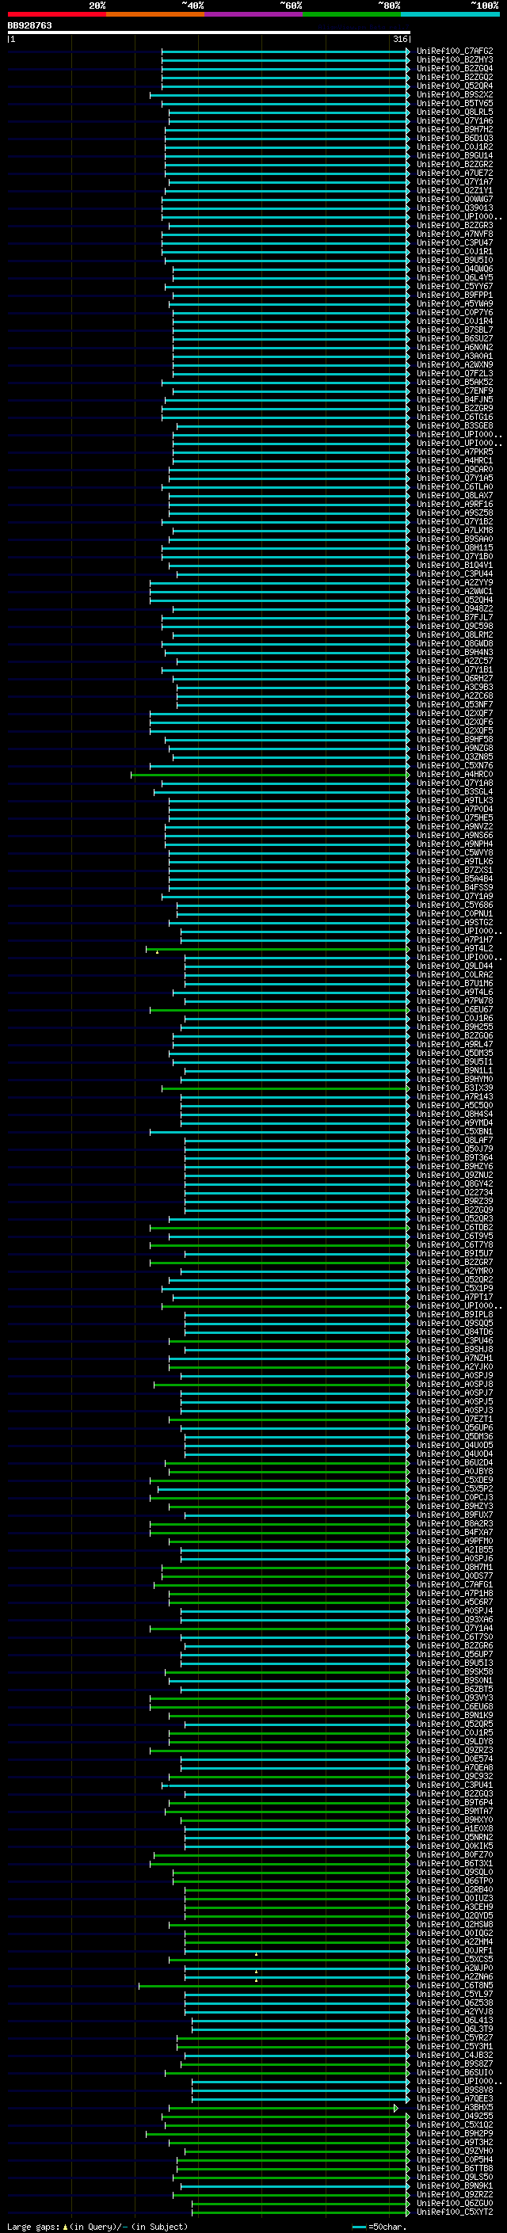Viewport: 507px width, 2233px height.
Task: Click the UniRef100_B9FPP1 label
Action: click(x=455, y=295)
